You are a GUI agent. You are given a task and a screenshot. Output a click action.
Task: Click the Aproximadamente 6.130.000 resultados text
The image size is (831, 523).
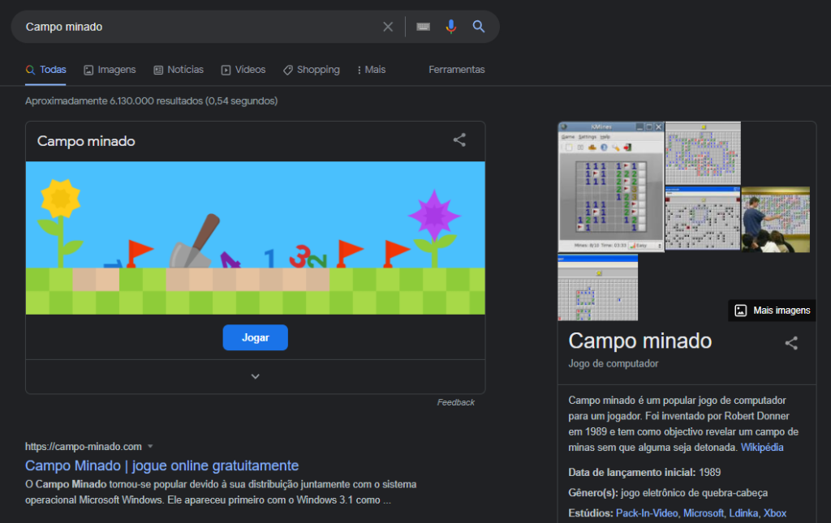click(x=152, y=101)
